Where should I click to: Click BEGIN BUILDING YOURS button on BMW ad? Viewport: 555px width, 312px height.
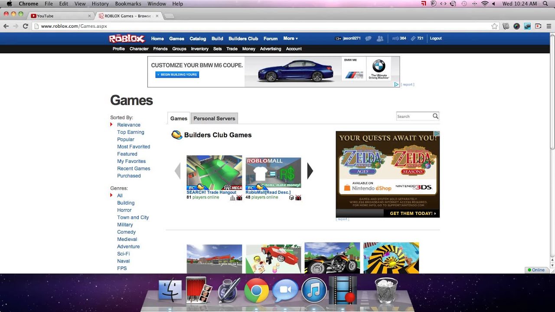tap(177, 75)
